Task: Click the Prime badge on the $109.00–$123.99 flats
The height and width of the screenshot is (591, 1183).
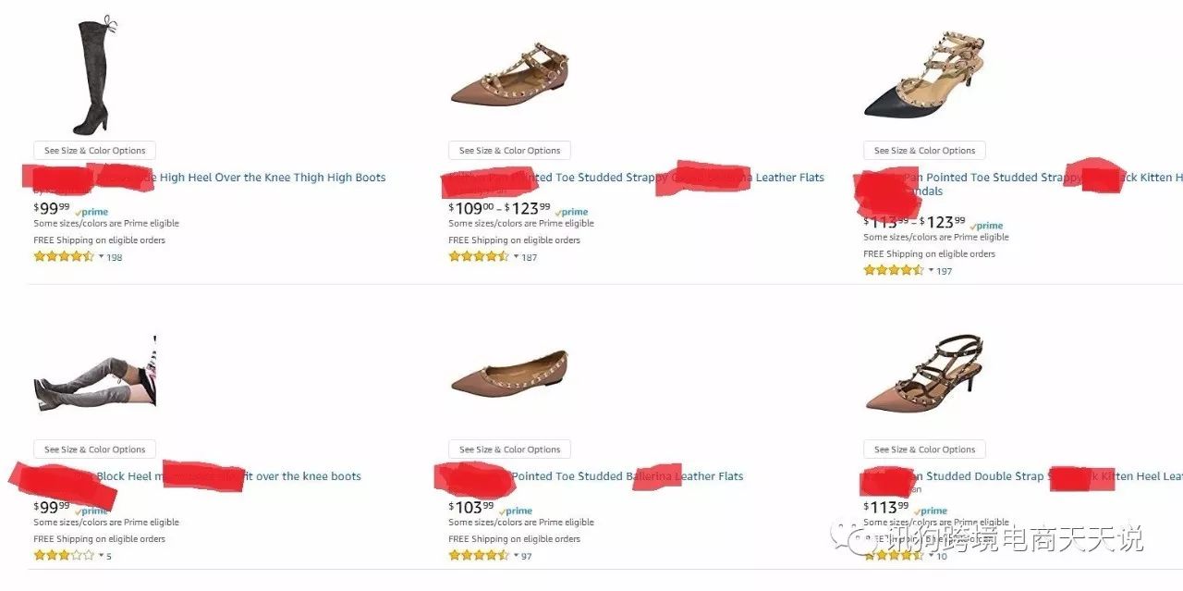Action: coord(572,212)
